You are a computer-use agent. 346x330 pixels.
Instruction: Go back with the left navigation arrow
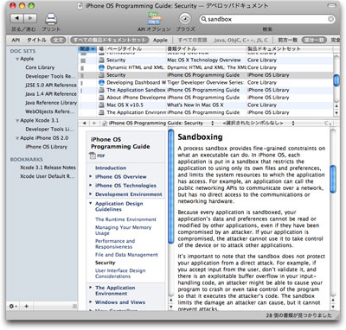pos(17,18)
